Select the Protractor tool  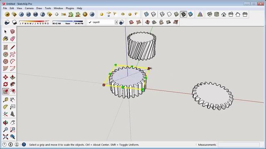pyautogui.click(x=5, y=107)
